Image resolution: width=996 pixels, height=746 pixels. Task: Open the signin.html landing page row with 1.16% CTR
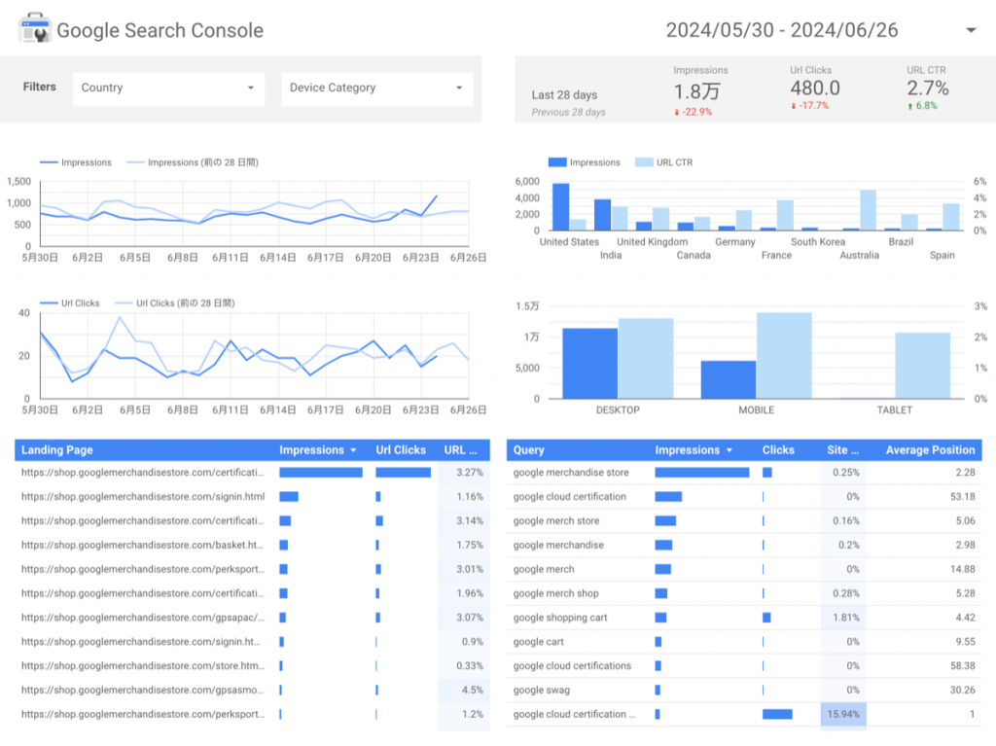pos(252,496)
